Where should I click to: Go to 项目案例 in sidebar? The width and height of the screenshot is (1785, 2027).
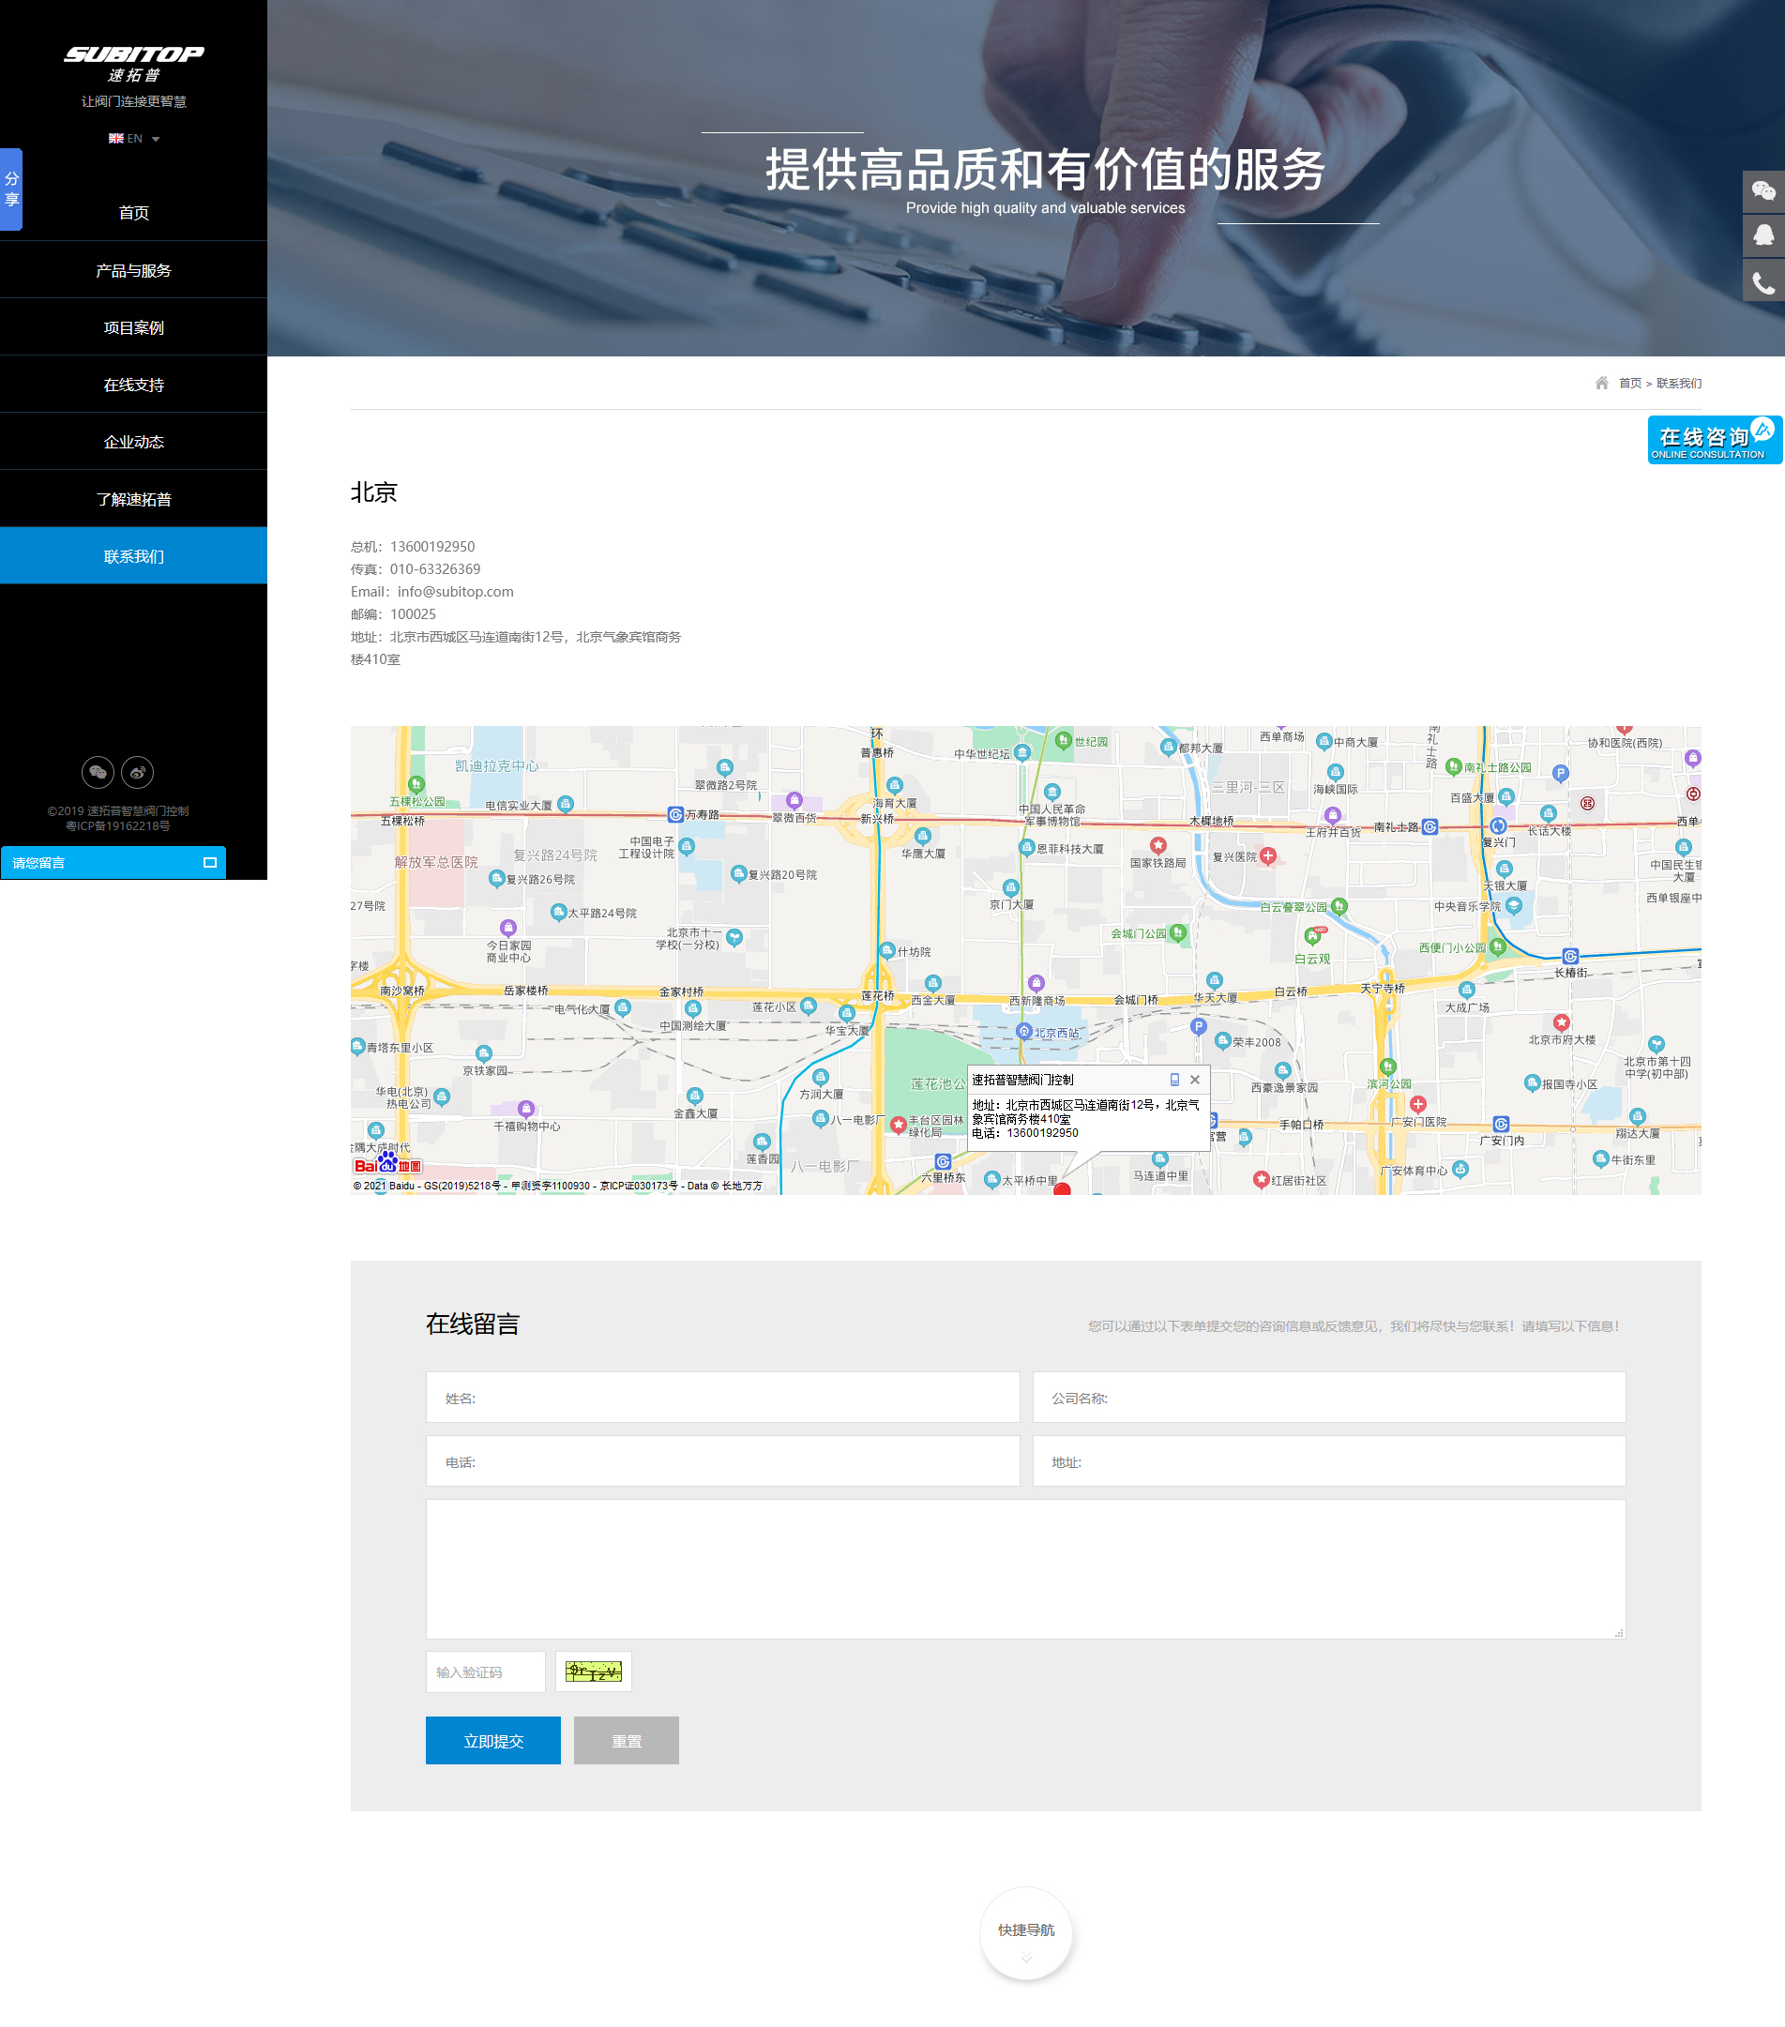[134, 328]
